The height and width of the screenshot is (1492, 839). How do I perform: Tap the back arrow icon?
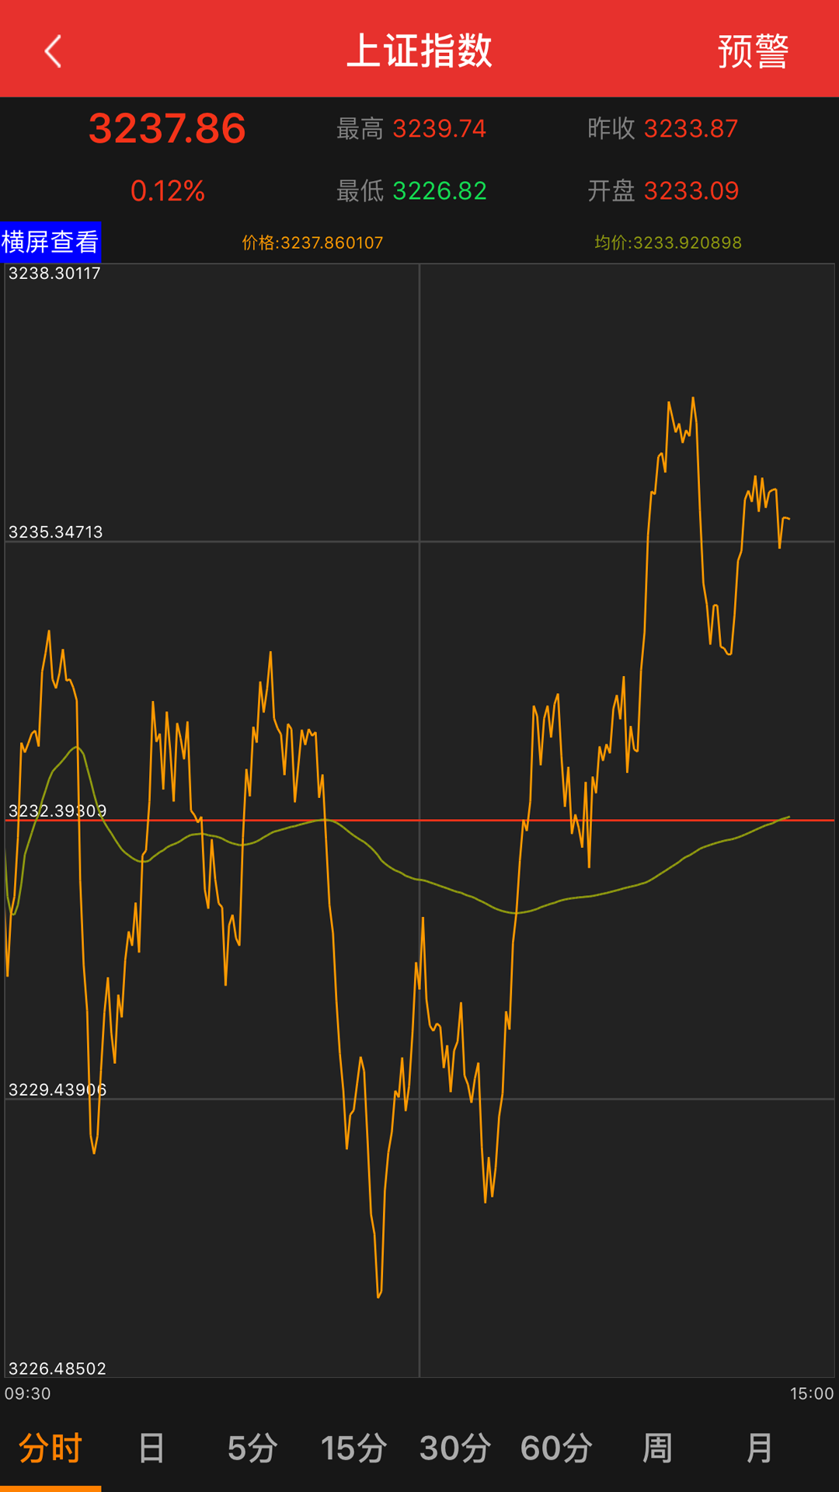[53, 51]
